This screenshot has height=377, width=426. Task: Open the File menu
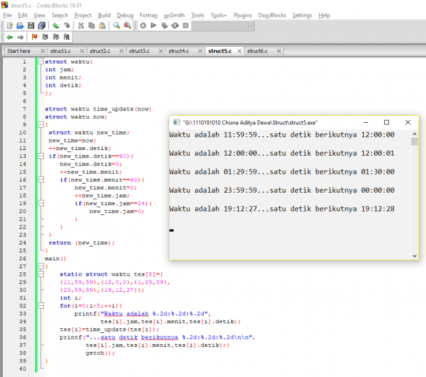pyautogui.click(x=8, y=15)
